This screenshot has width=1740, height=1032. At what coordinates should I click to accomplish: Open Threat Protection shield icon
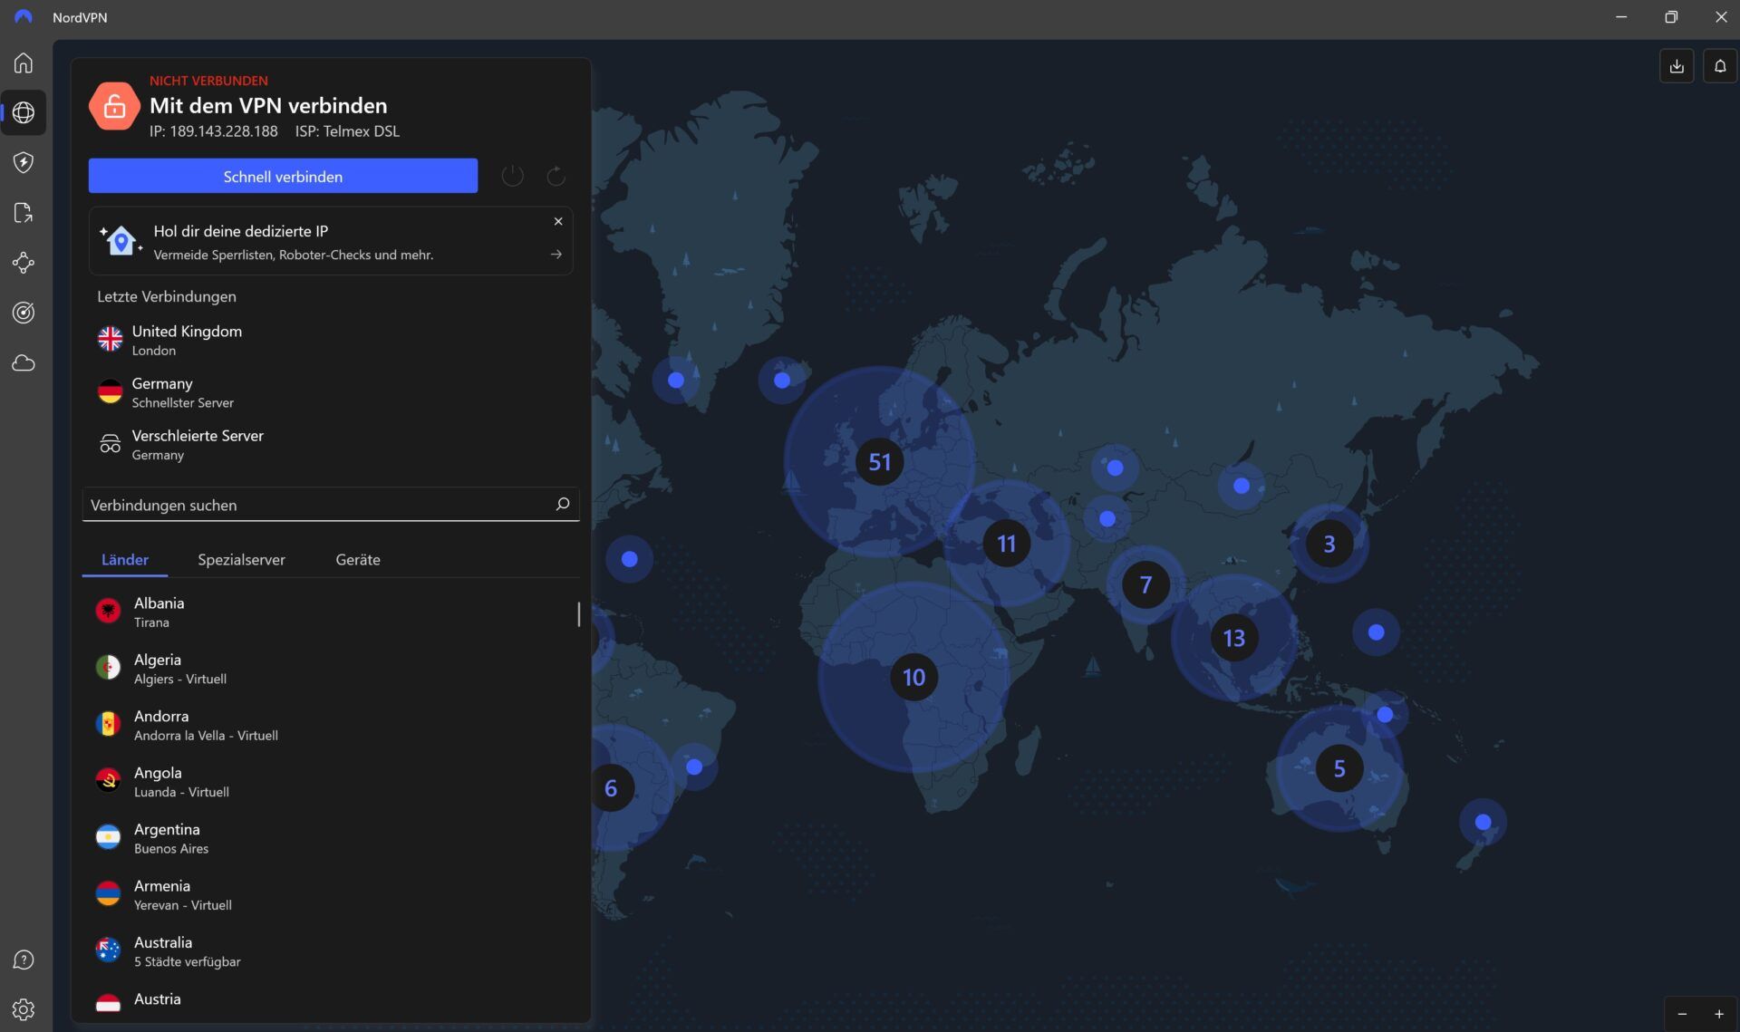[x=24, y=162]
